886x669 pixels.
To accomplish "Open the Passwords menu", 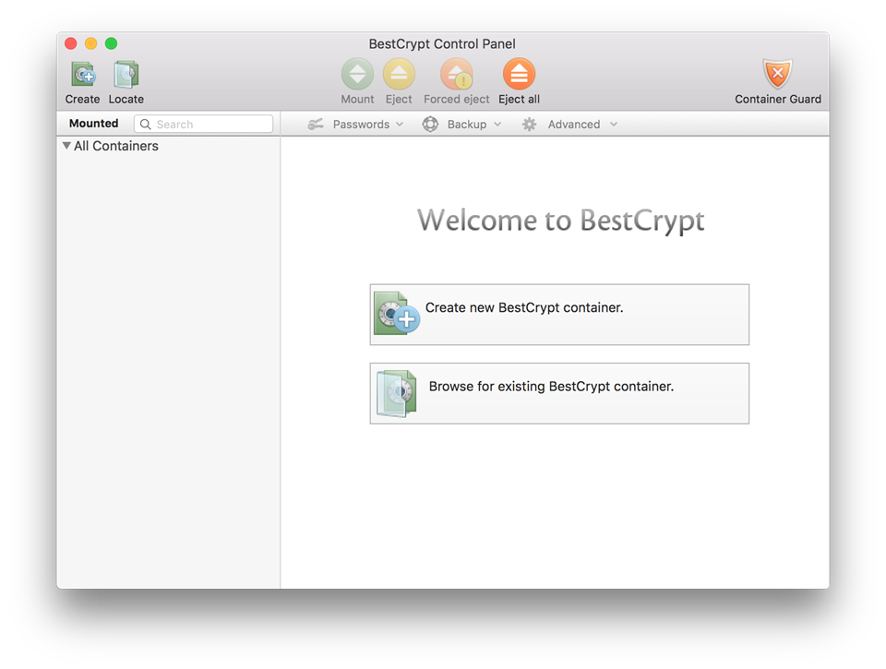I will tap(355, 125).
